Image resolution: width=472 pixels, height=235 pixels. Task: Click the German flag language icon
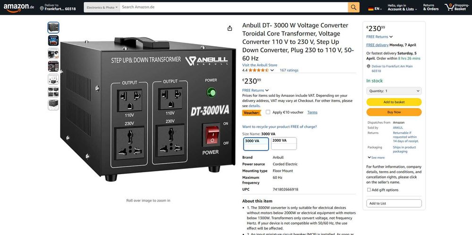[371, 9]
